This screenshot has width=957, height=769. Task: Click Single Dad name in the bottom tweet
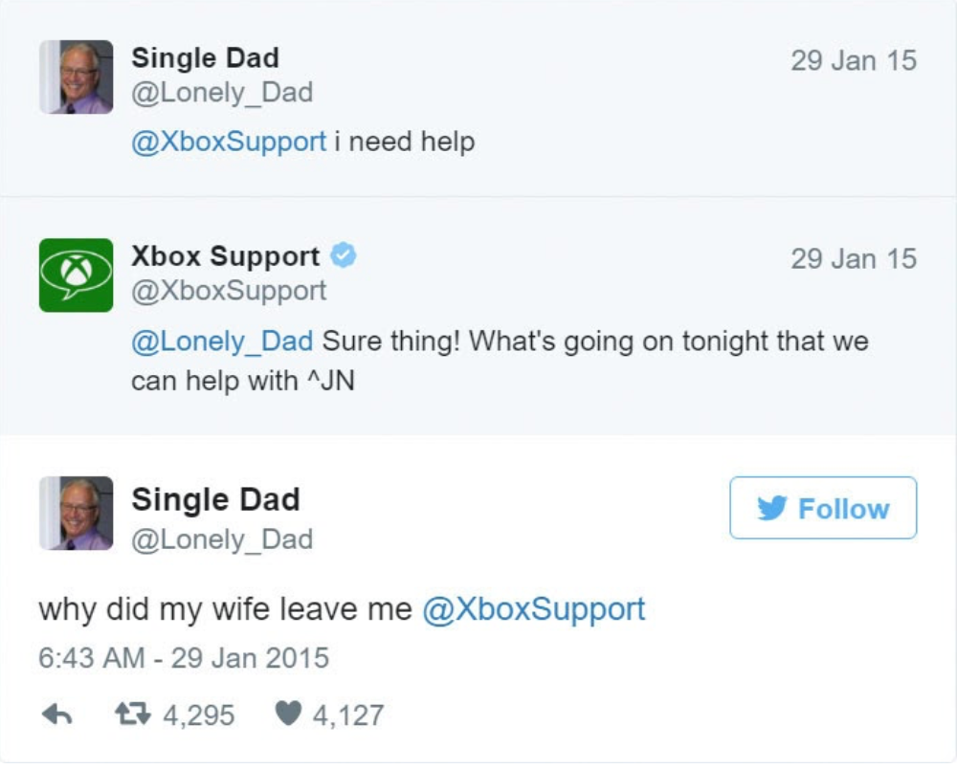215,499
